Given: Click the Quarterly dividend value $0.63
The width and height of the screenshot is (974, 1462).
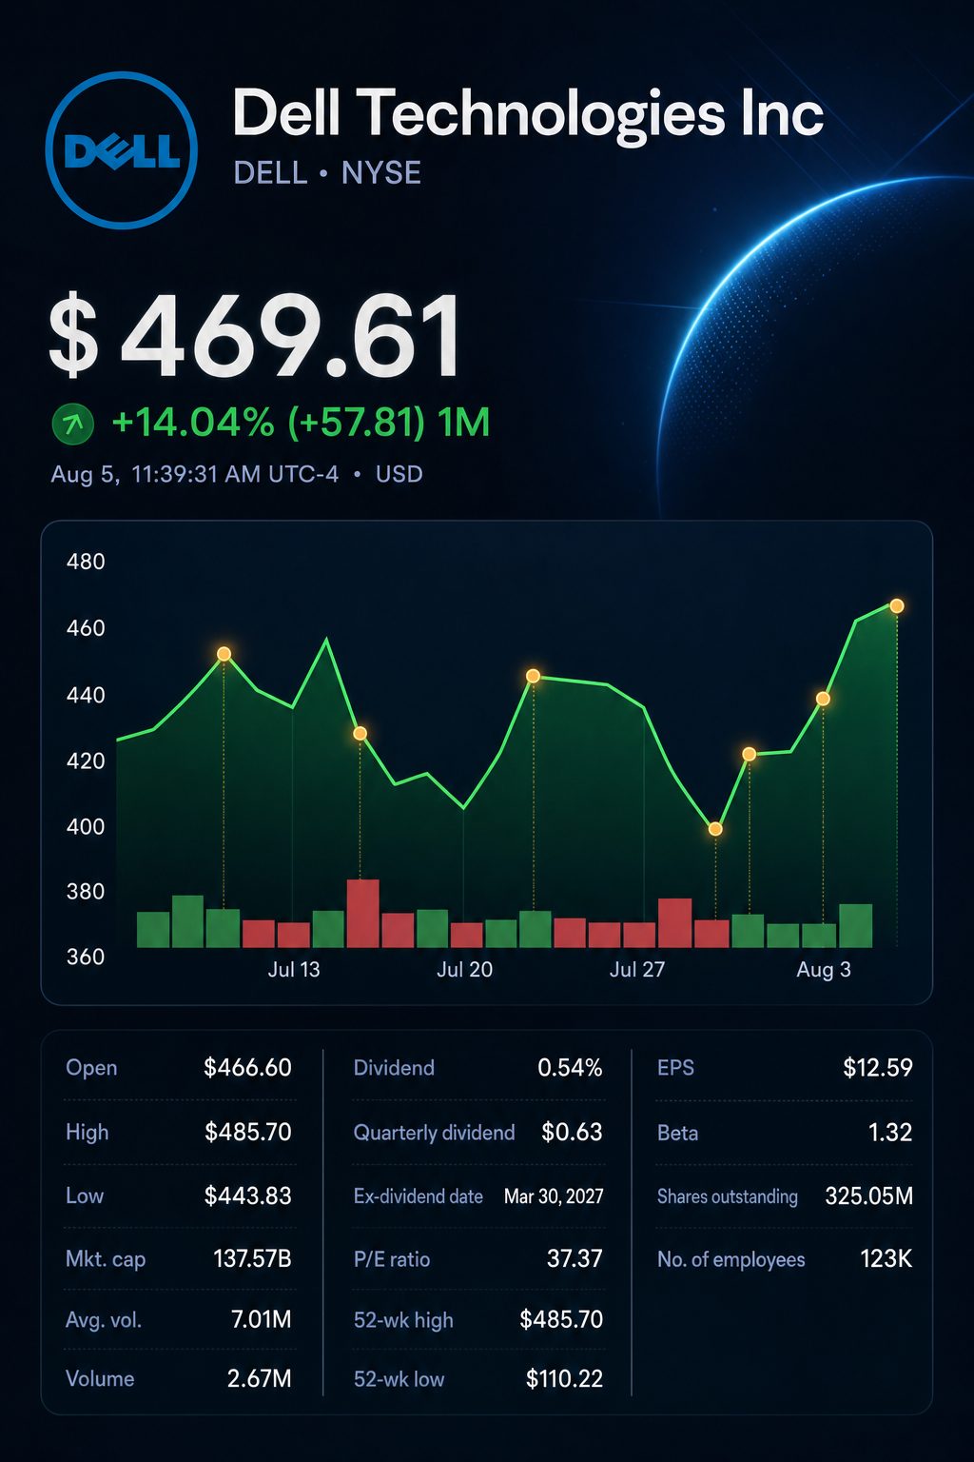Looking at the screenshot, I should [x=572, y=1133].
